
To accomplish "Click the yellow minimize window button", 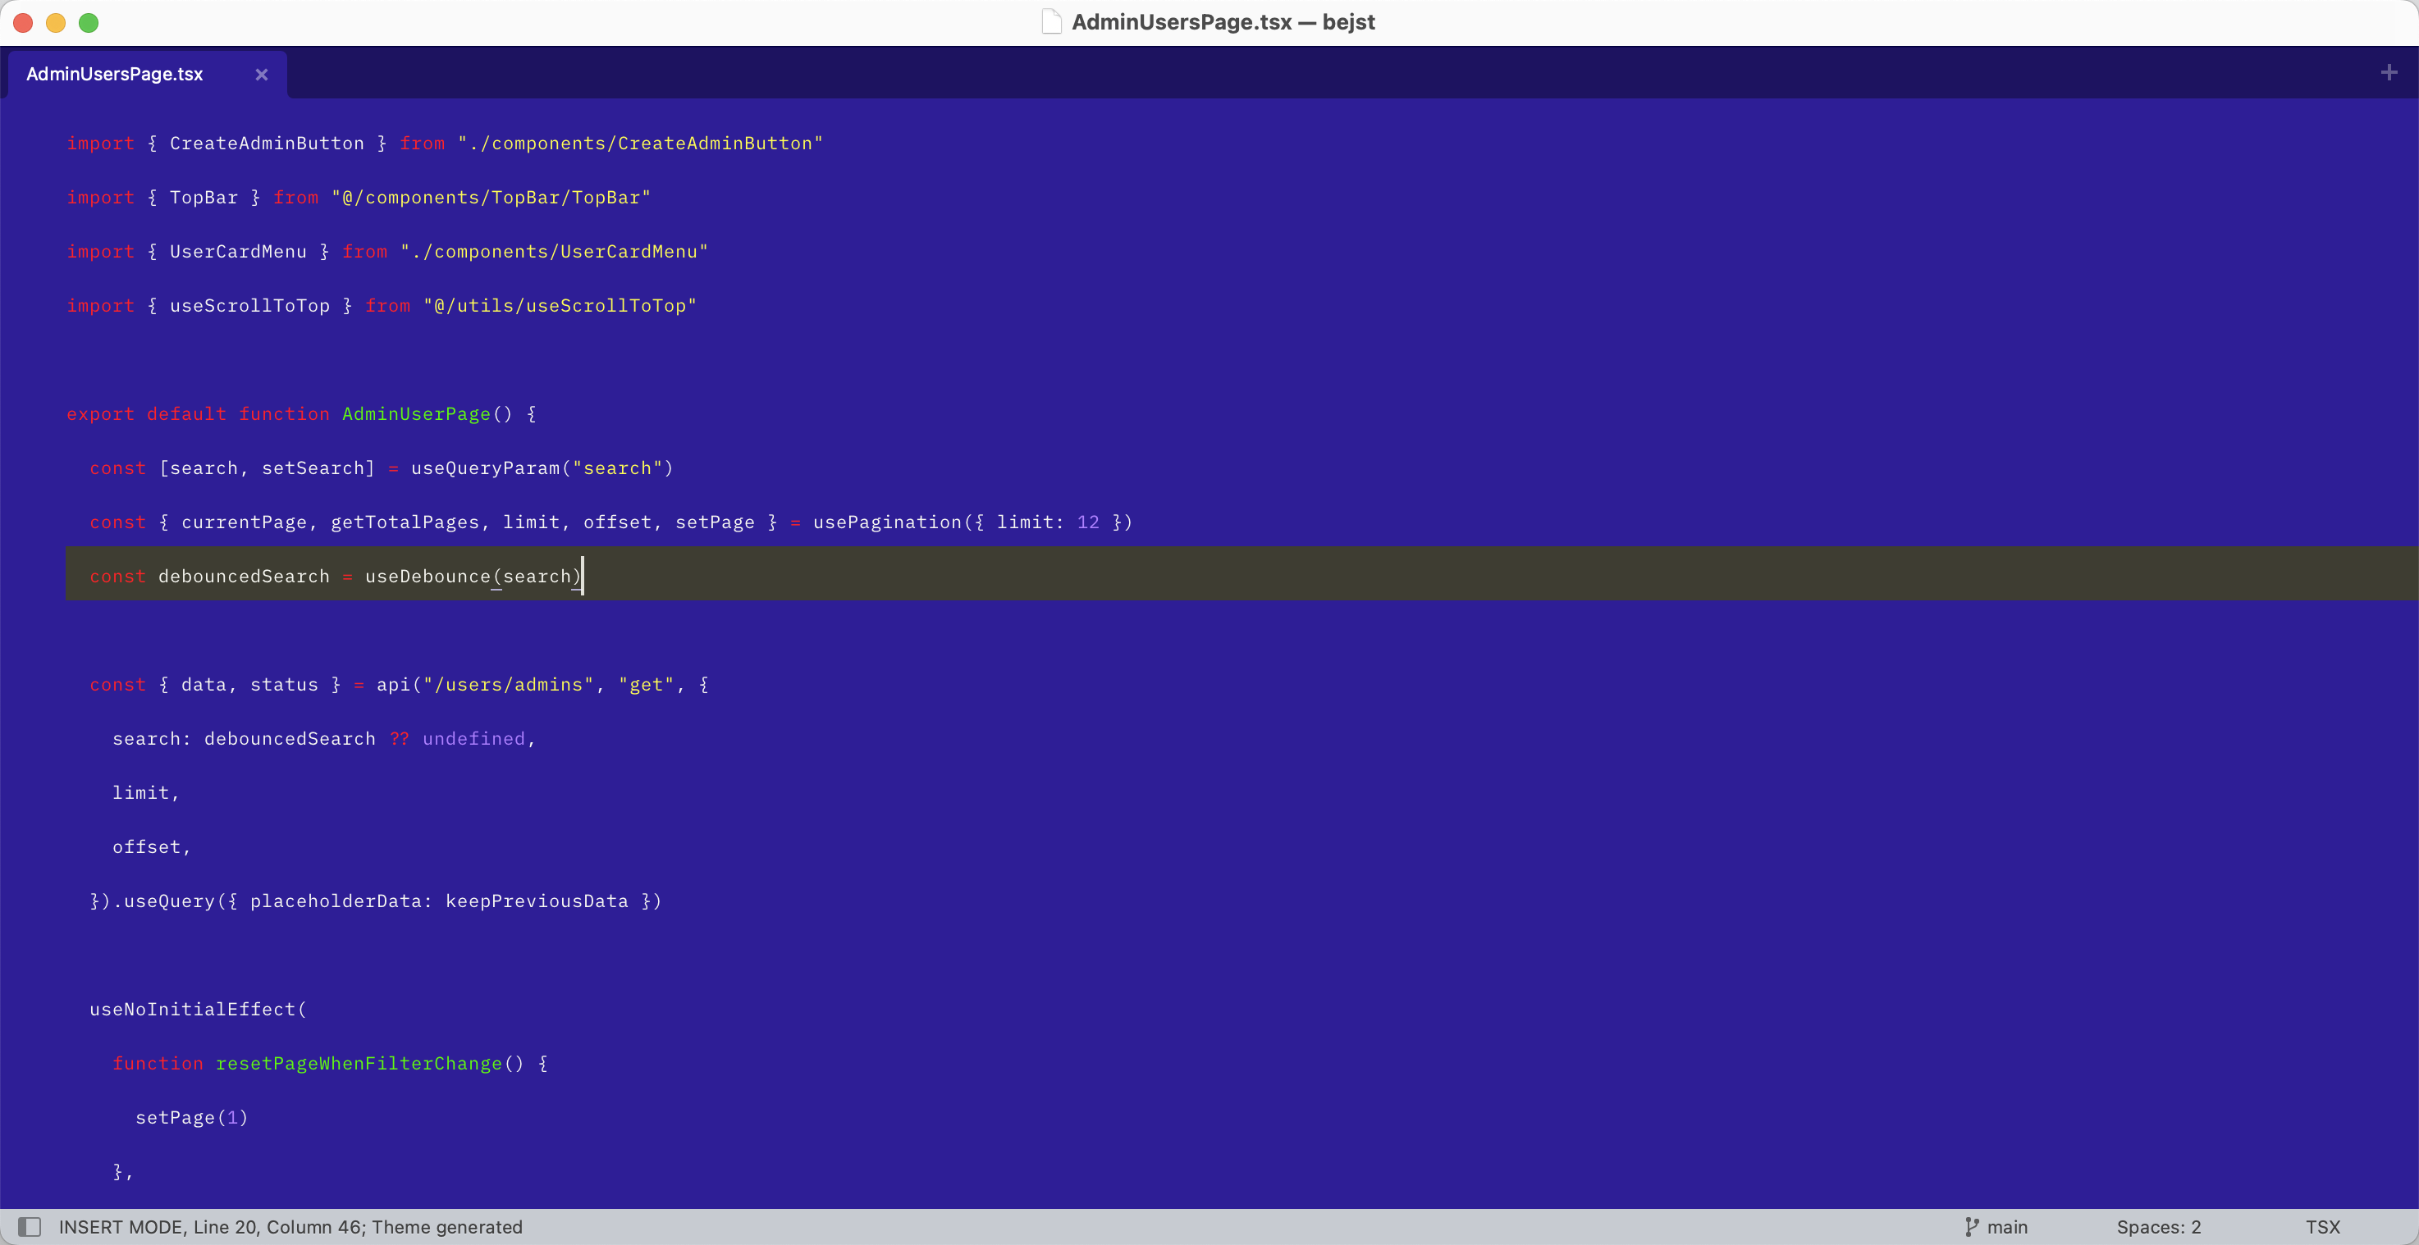I will pos(56,22).
